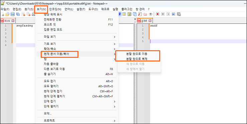
Task: Toggle 자동 줄바꿈 word wrap
Action: 77,64
